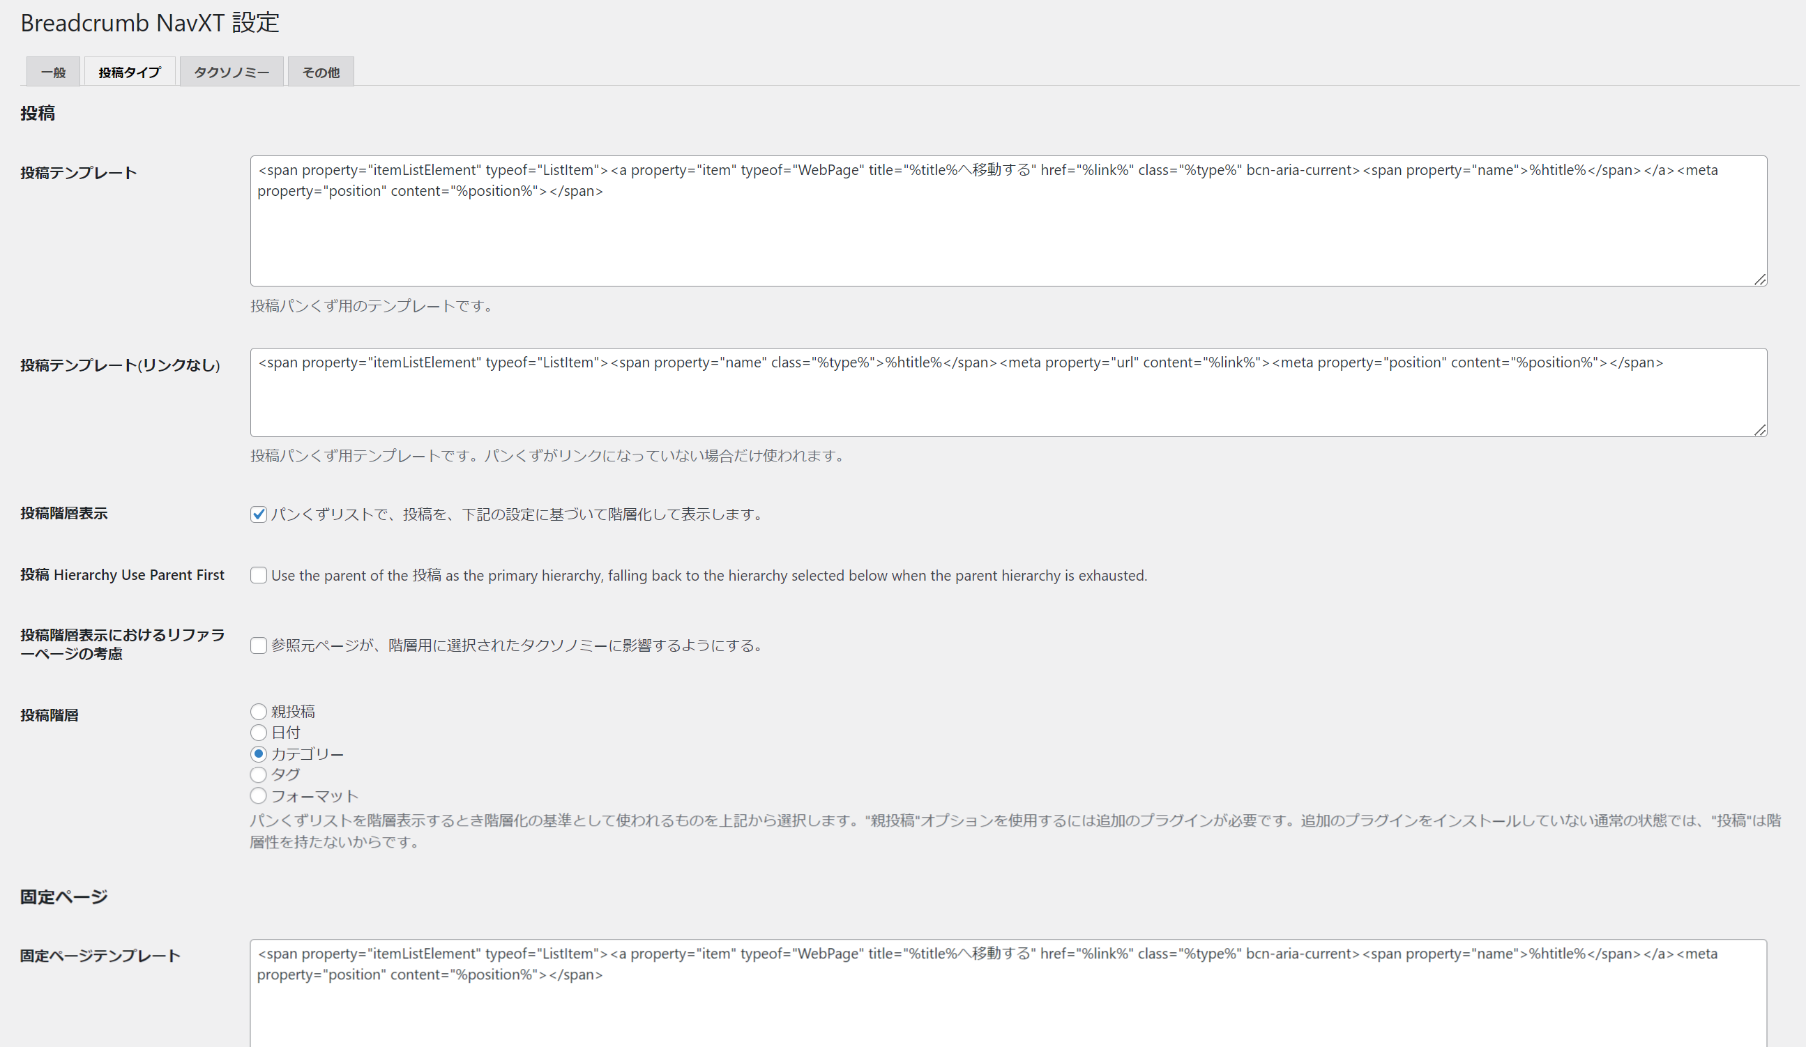Image resolution: width=1806 pixels, height=1047 pixels.
Task: Choose the フォーマット radio option
Action: pos(259,795)
